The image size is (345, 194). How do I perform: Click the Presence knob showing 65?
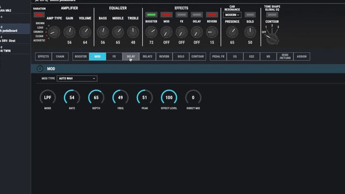click(232, 32)
